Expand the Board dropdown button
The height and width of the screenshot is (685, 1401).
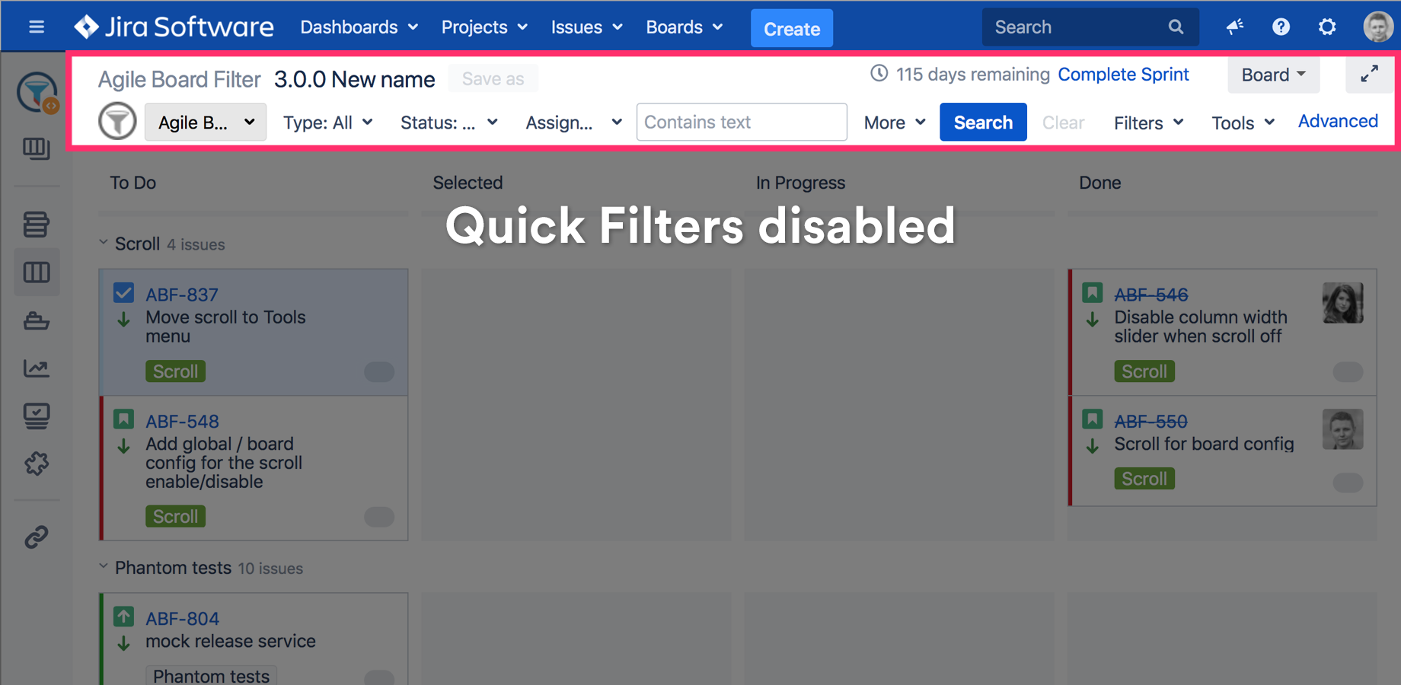point(1273,75)
